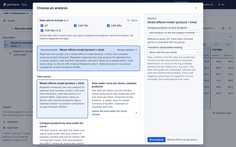The image size is (236, 147).
Task: Open the more options ellipsis menu
Action: pyautogui.click(x=230, y=5)
